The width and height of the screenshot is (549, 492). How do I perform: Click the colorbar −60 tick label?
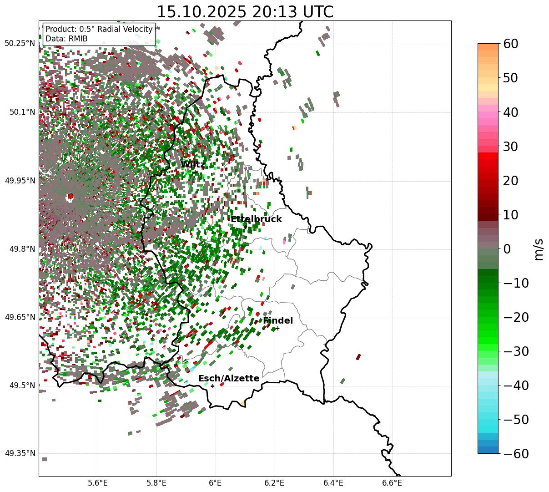click(516, 454)
